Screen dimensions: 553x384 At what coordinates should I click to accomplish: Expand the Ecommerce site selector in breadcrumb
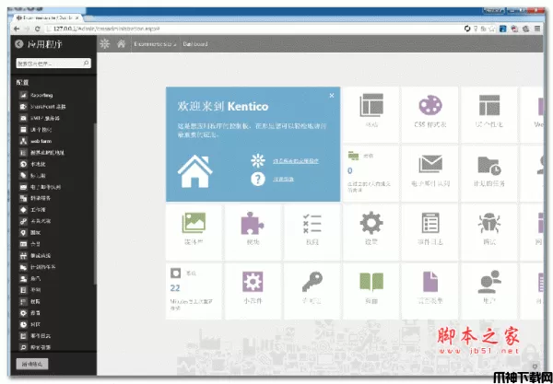[x=155, y=44]
